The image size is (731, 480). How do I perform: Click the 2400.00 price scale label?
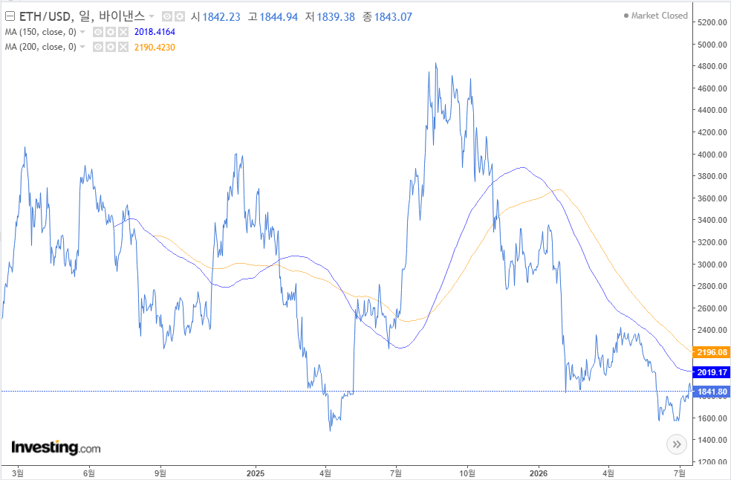click(712, 330)
